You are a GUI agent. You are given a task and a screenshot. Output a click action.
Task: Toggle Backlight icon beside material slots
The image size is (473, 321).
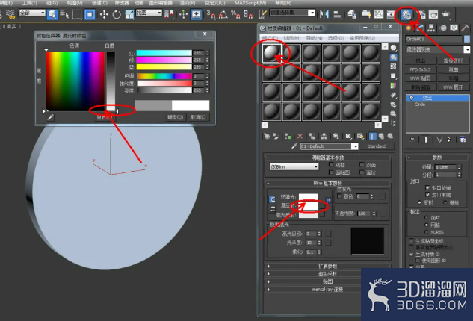tap(393, 57)
